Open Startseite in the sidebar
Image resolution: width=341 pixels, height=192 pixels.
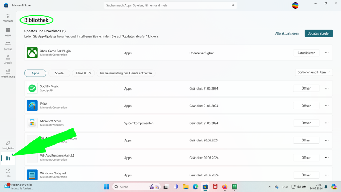pyautogui.click(x=8, y=18)
